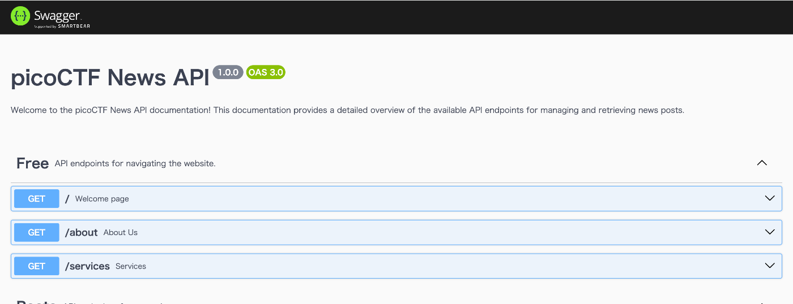This screenshot has height=304, width=793.
Task: Expand the GET / Welcome page chevron
Action: coord(770,198)
